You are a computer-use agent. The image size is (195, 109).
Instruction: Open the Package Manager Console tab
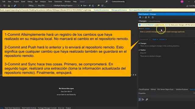click(x=47, y=108)
